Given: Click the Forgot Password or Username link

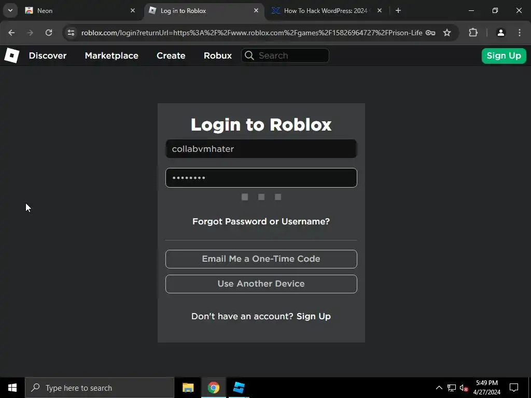Looking at the screenshot, I should [x=261, y=221].
